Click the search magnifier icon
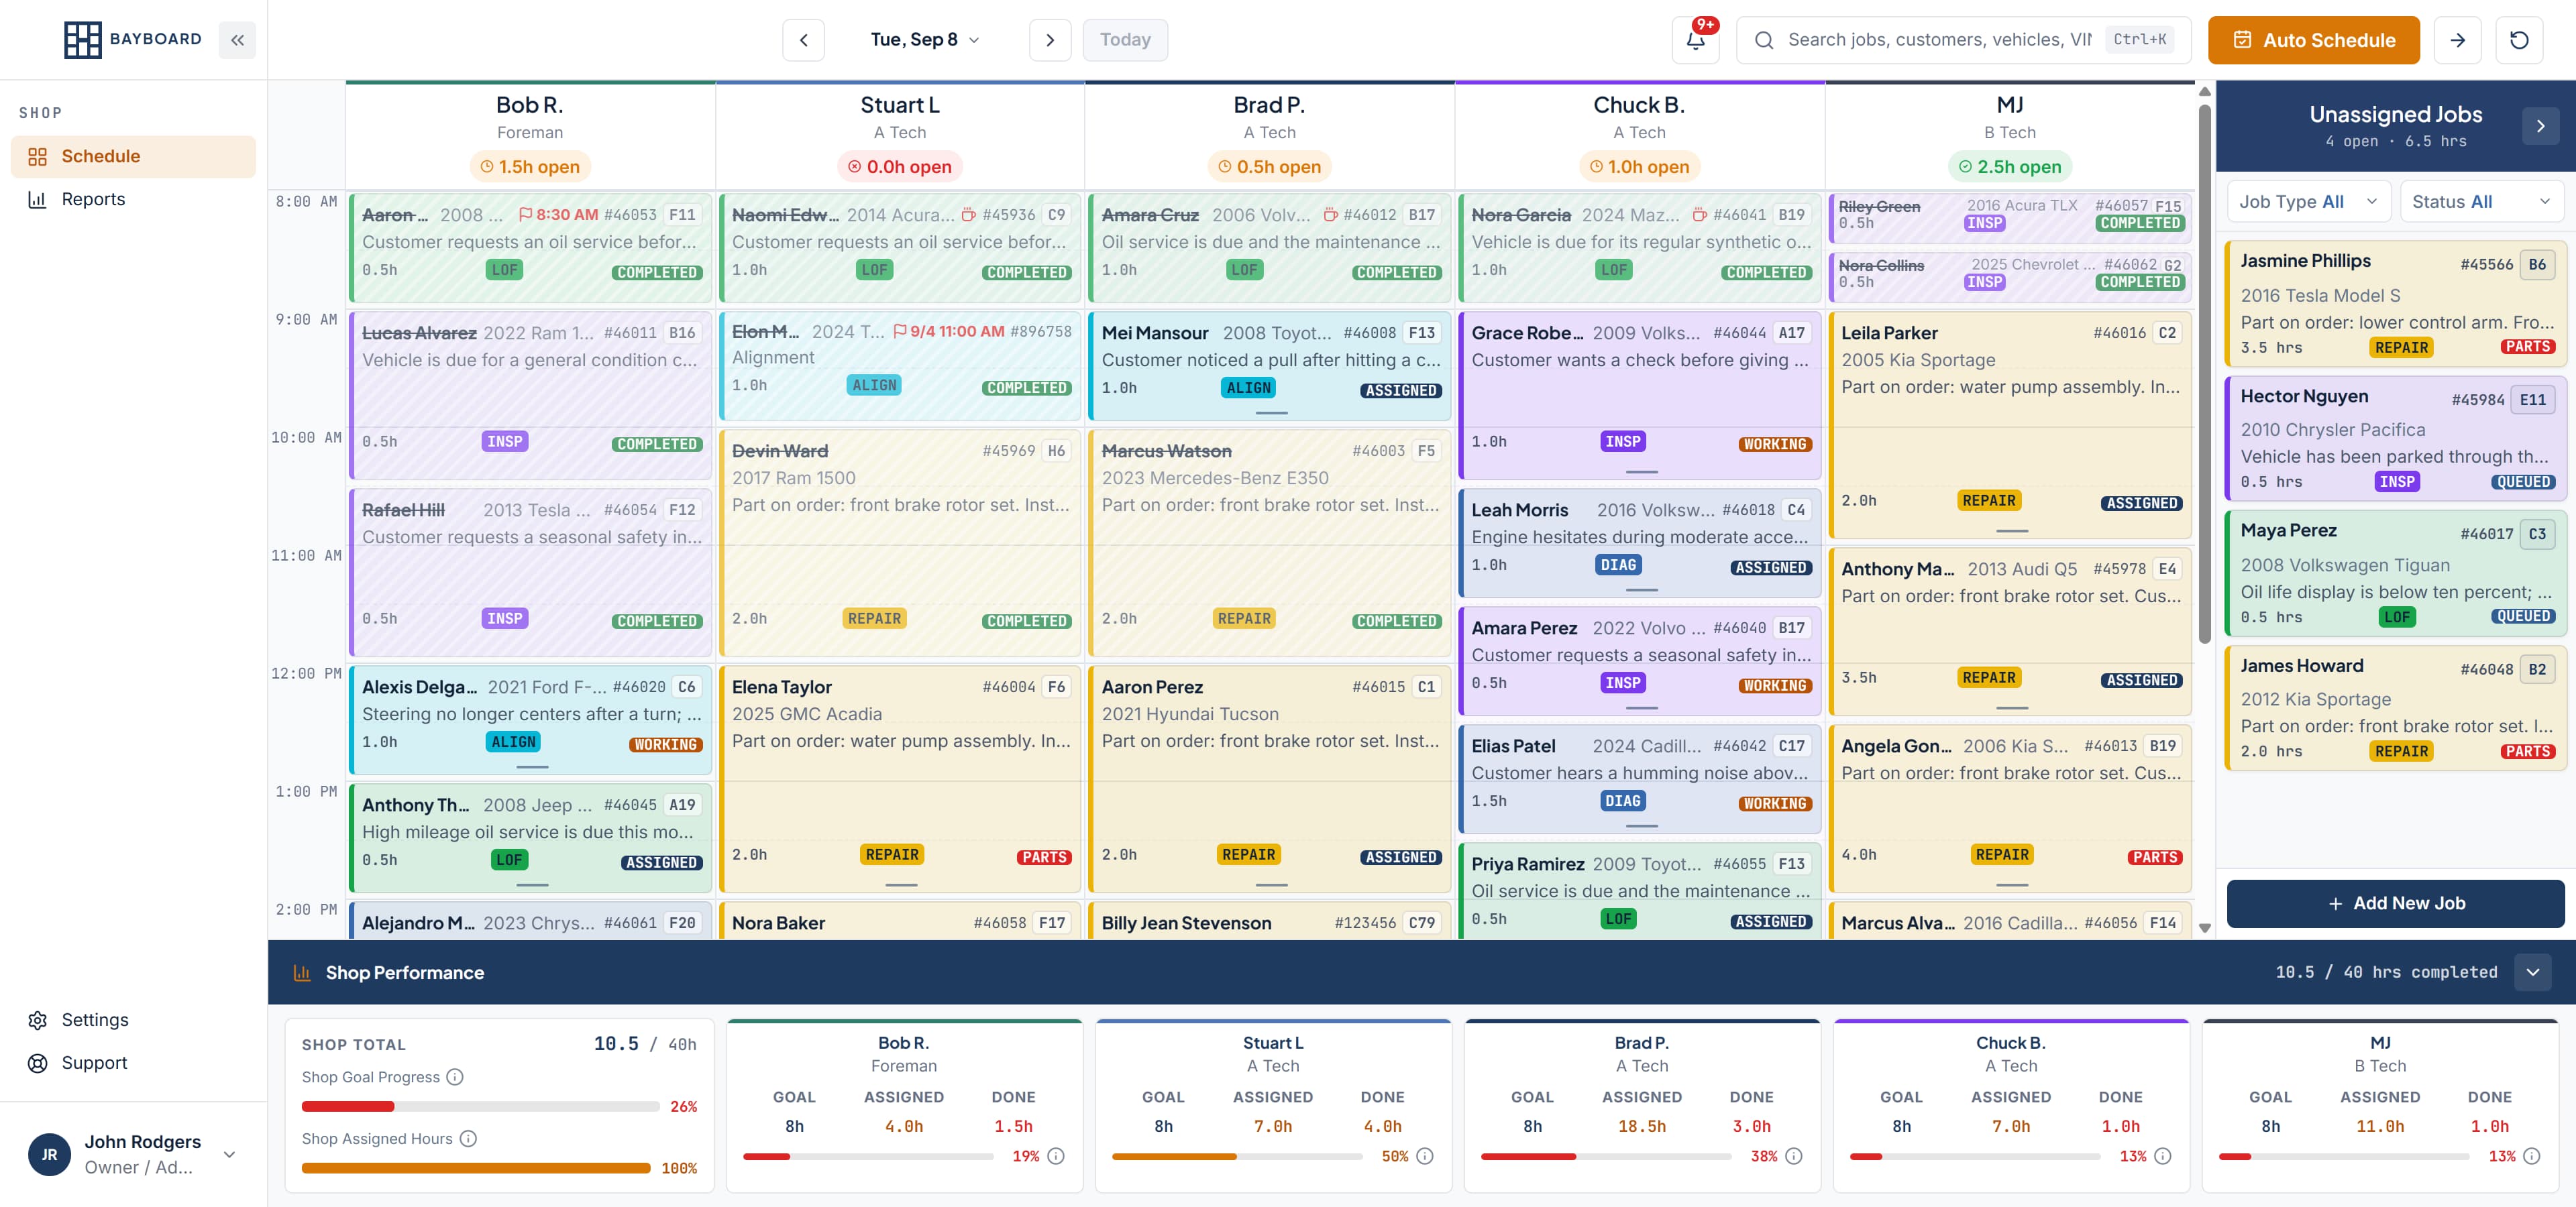Viewport: 2576px width, 1207px height. click(1764, 40)
